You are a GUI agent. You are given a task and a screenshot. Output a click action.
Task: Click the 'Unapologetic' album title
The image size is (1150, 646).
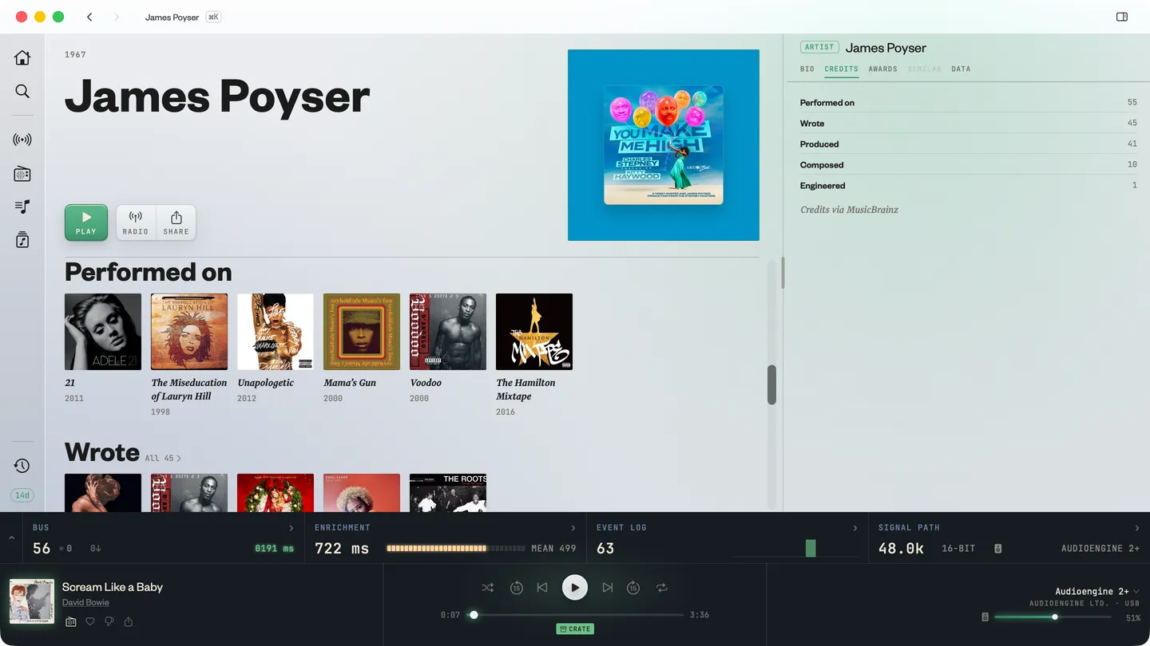tap(265, 383)
